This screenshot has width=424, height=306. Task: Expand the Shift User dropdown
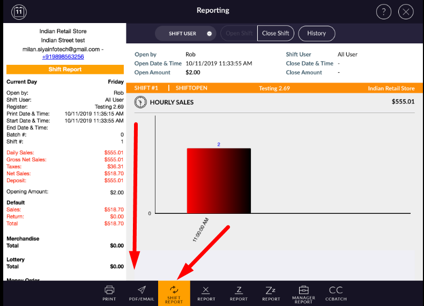point(185,33)
